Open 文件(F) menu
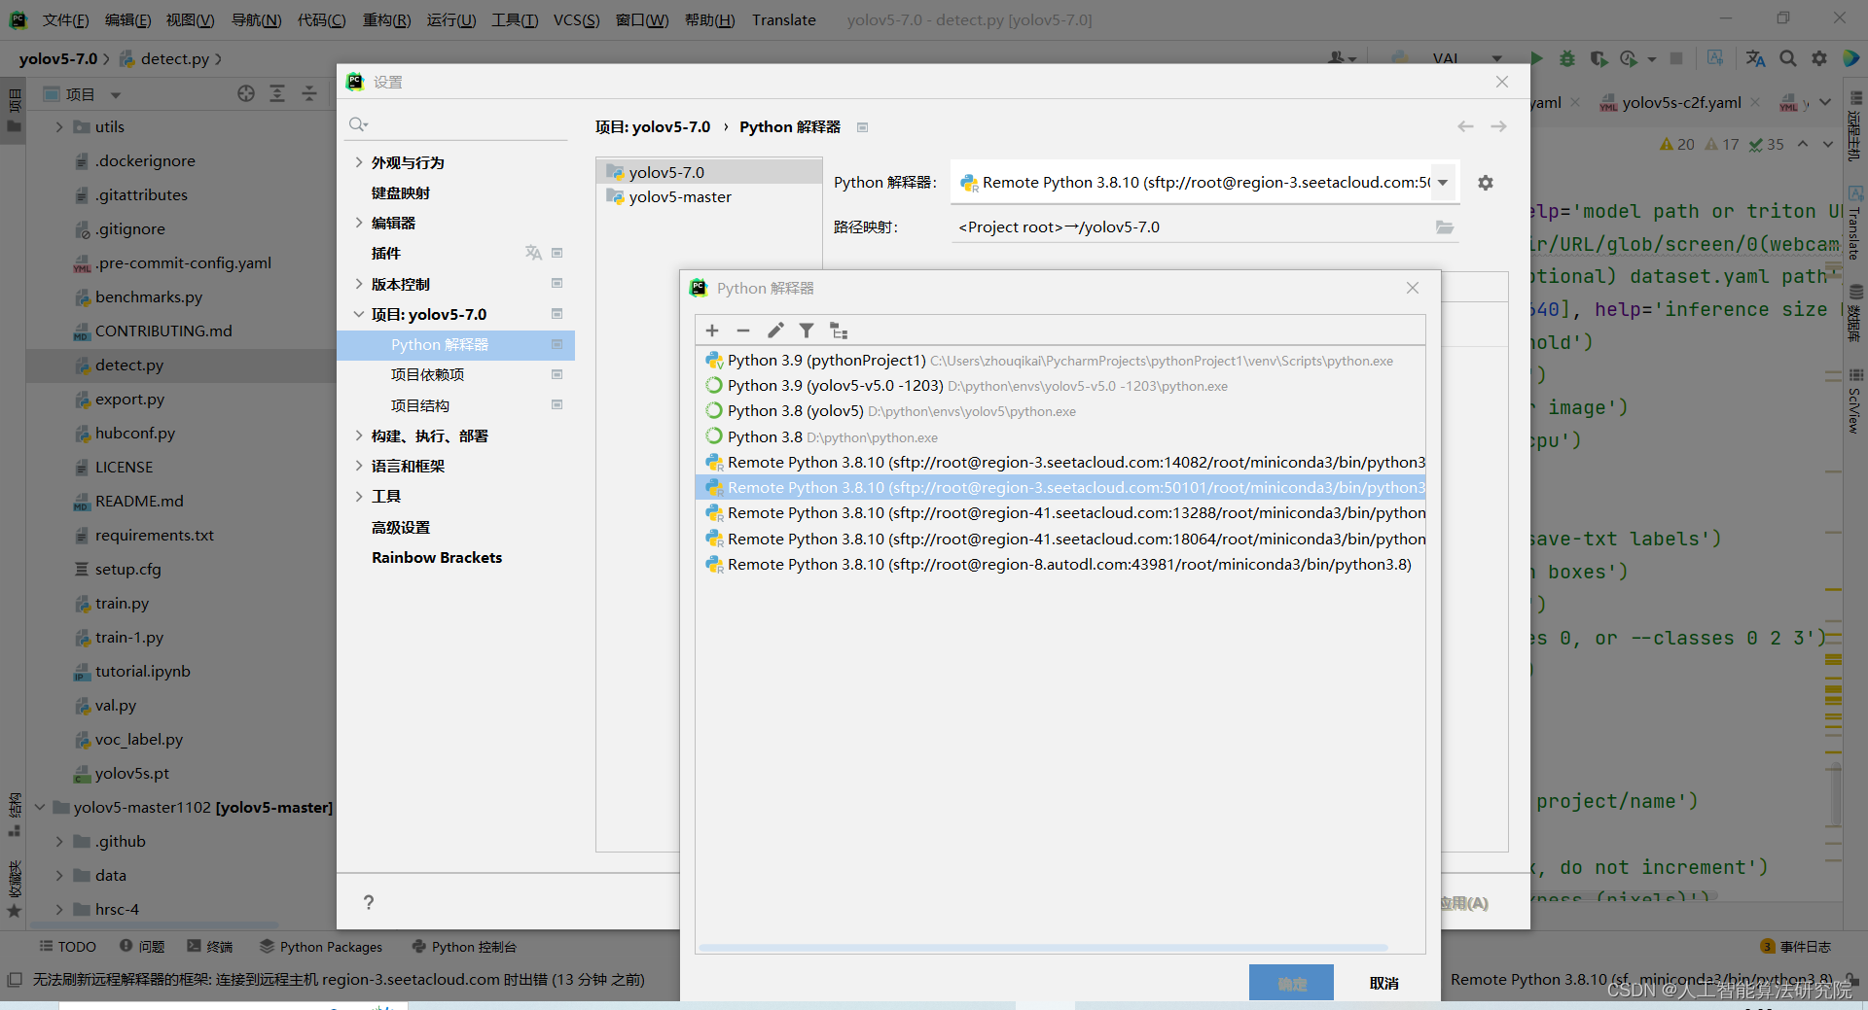 [66, 19]
